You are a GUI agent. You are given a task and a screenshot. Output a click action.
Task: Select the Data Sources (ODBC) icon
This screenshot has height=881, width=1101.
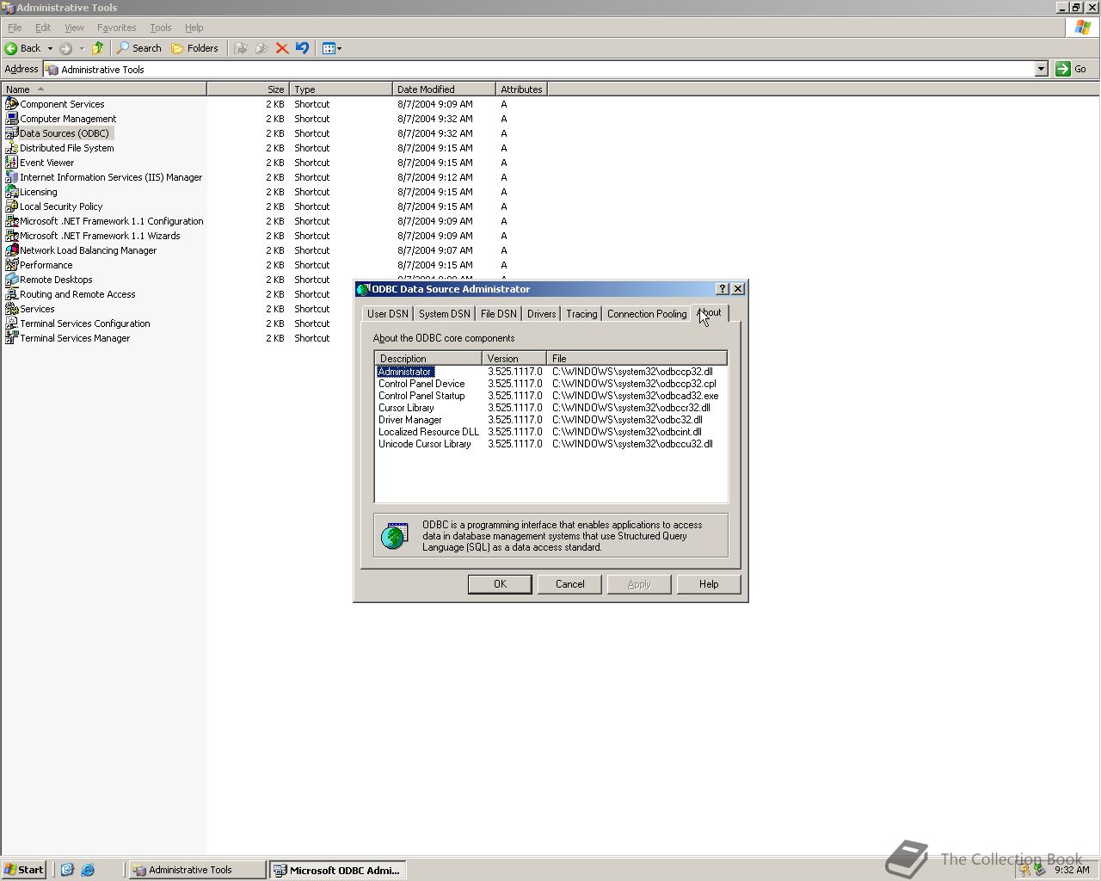[11, 133]
